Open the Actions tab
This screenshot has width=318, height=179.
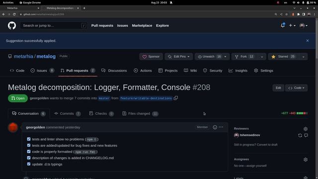(x=143, y=71)
